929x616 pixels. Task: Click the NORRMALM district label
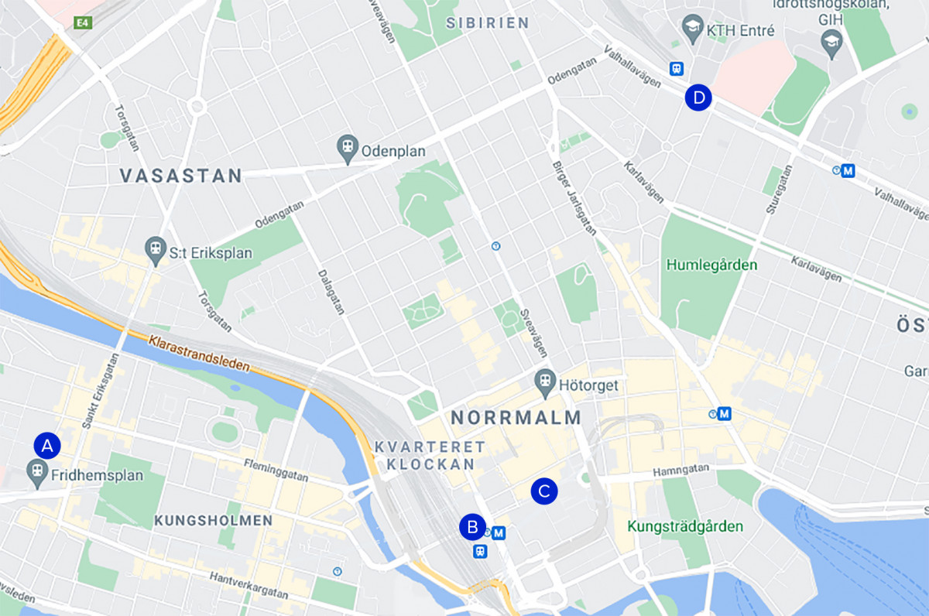pos(516,418)
